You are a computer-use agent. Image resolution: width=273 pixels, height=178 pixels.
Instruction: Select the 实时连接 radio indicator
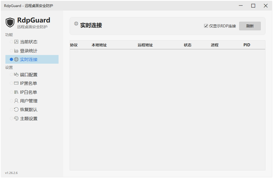point(11,59)
